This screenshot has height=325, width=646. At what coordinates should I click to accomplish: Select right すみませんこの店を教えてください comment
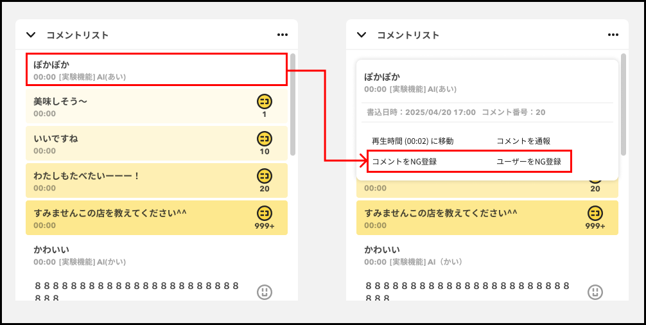pos(487,218)
